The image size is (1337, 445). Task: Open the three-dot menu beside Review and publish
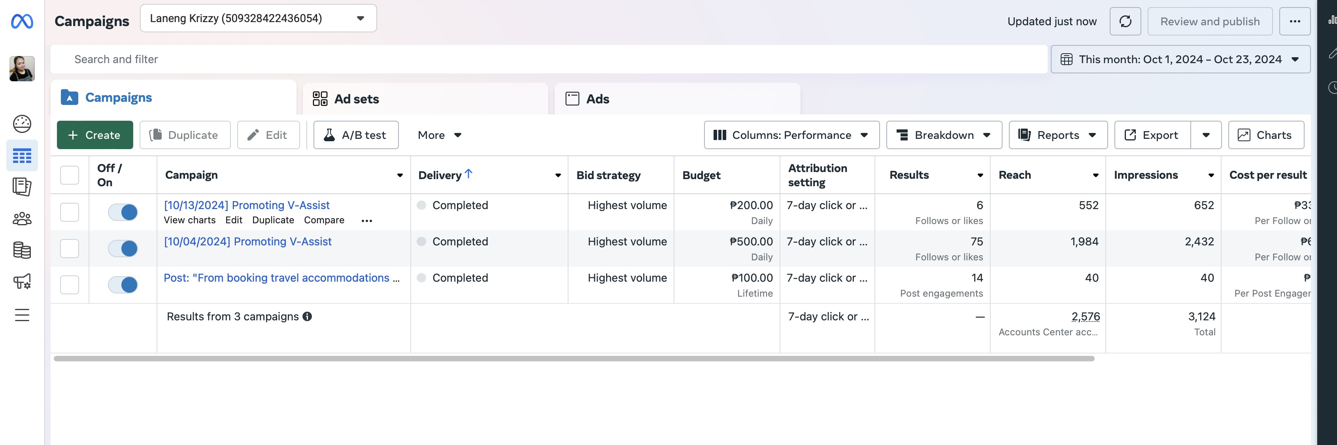[1294, 21]
